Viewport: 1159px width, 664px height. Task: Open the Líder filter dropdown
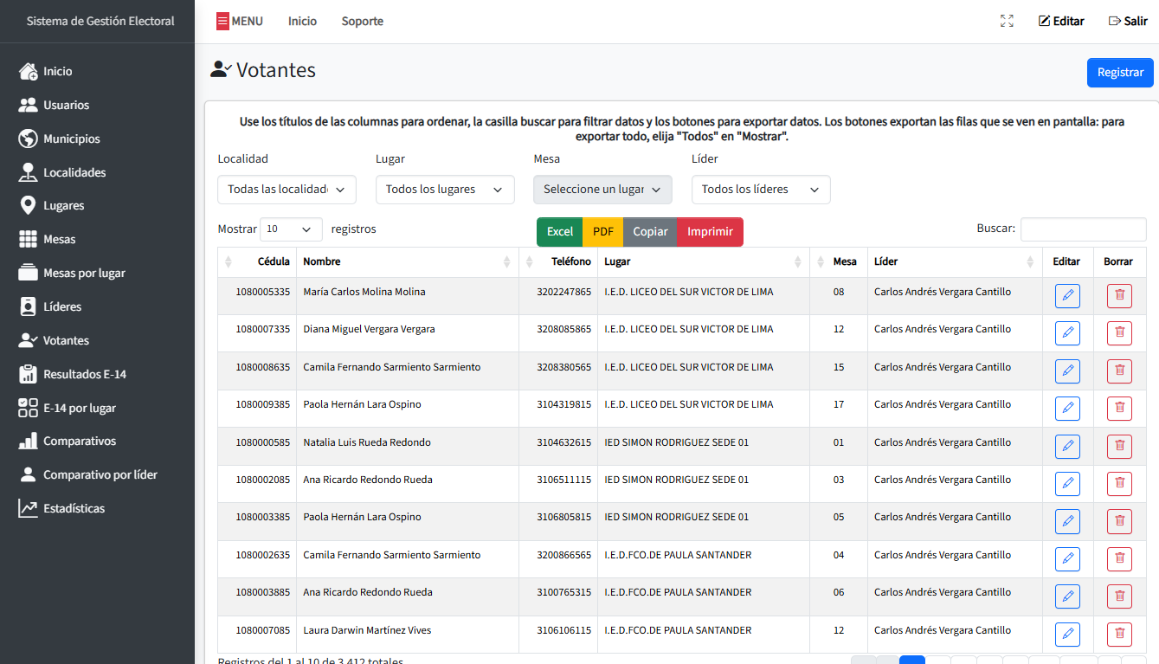point(761,190)
